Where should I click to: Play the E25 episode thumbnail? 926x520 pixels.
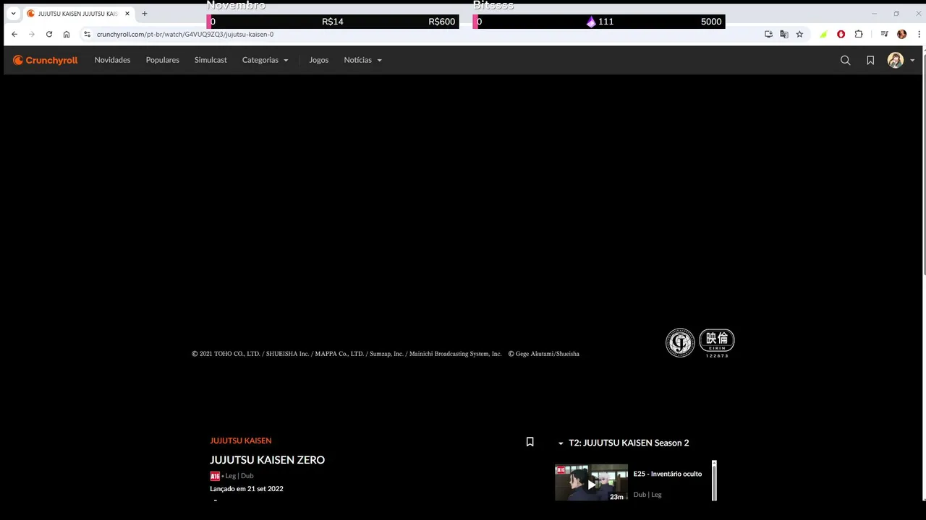point(591,483)
